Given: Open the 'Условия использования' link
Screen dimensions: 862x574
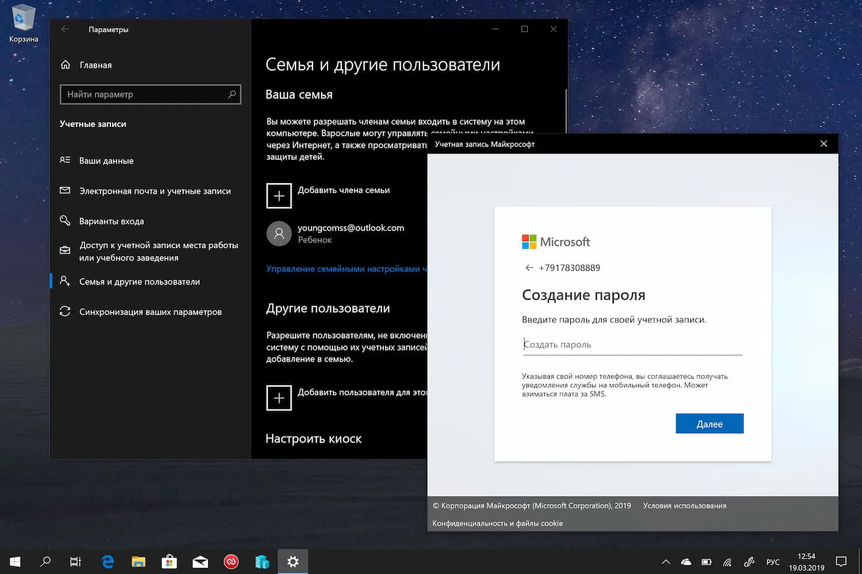Looking at the screenshot, I should (684, 505).
